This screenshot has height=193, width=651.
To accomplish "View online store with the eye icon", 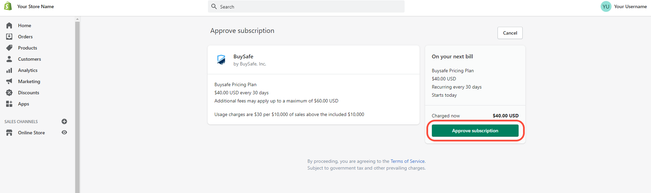I will (x=64, y=133).
